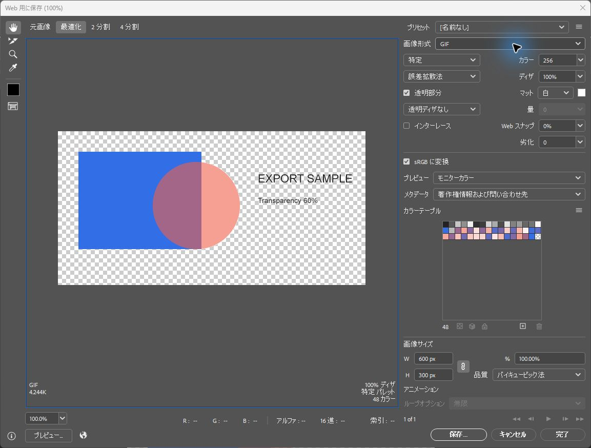Go to previous animation frame
Image resolution: width=591 pixels, height=448 pixels.
click(x=531, y=419)
